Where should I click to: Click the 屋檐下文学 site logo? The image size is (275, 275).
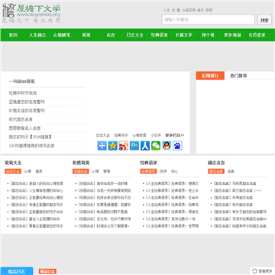[31, 14]
